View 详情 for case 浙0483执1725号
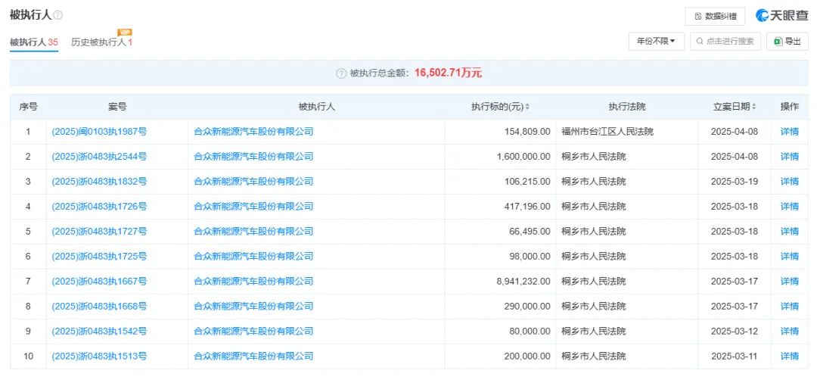 click(x=789, y=257)
